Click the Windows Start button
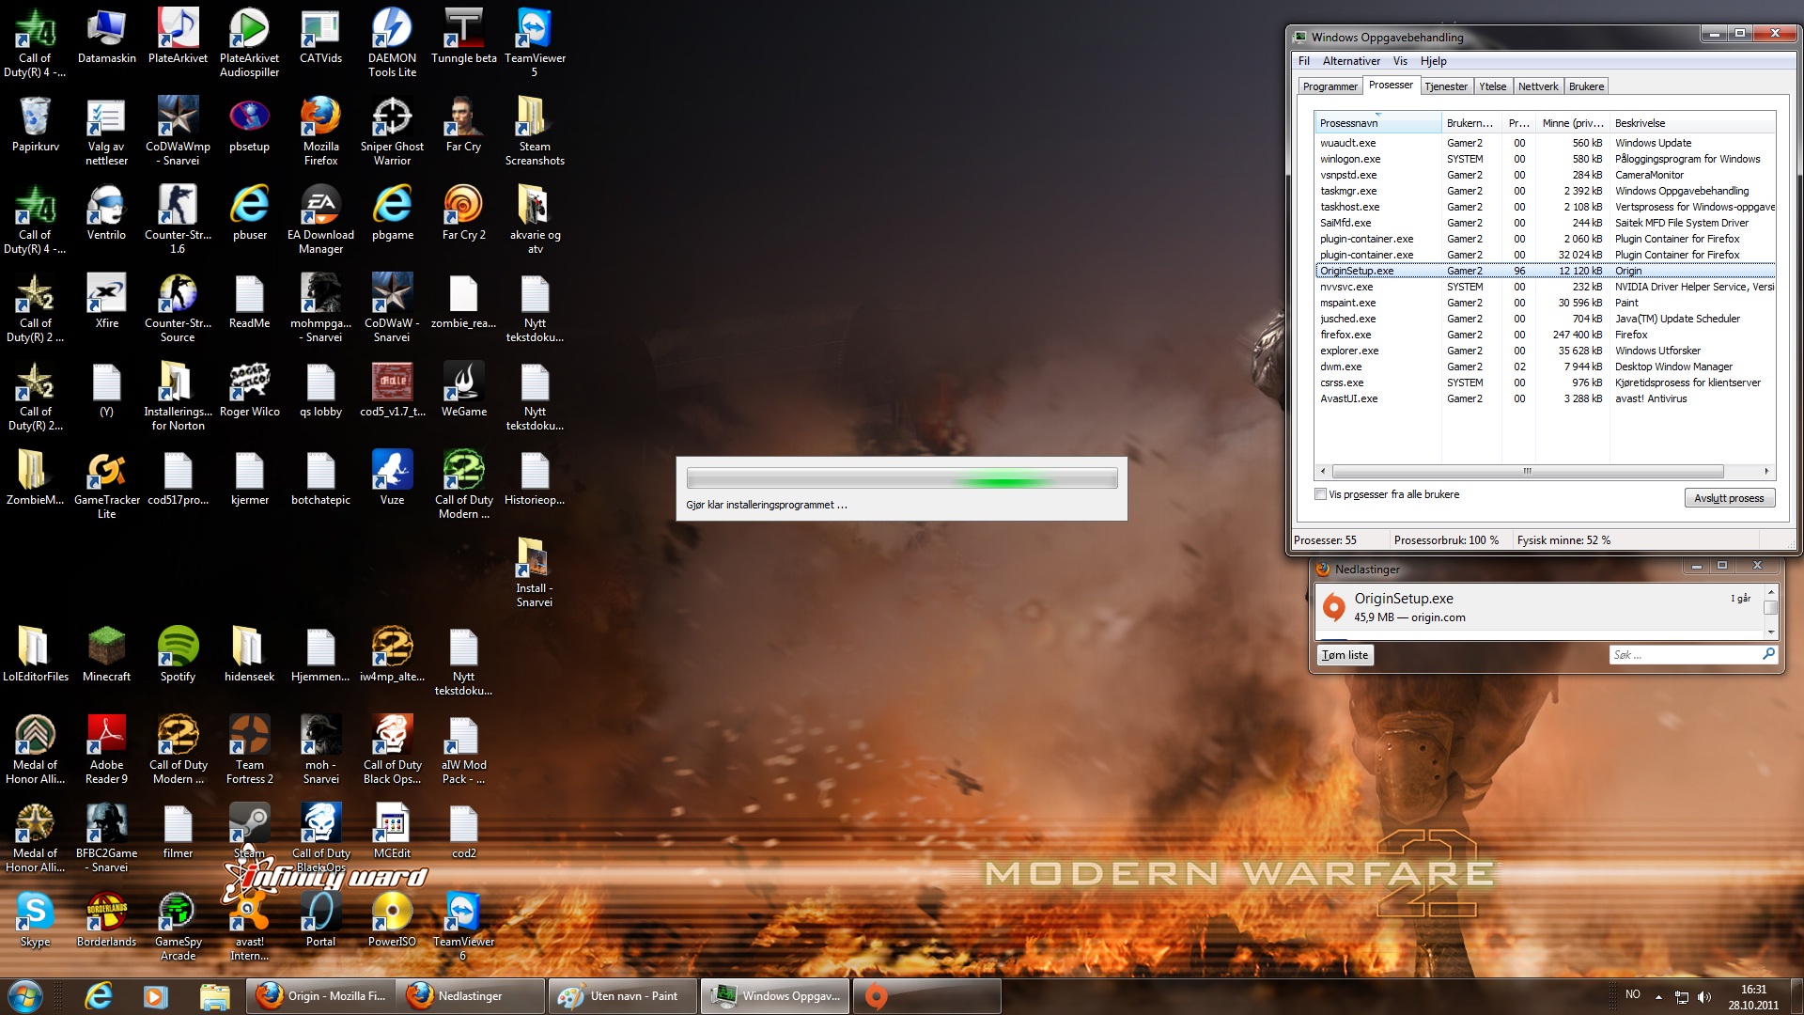Image resolution: width=1804 pixels, height=1015 pixels. [x=26, y=995]
